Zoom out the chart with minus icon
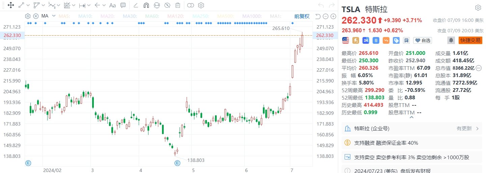The image size is (486, 173). coord(325,16)
